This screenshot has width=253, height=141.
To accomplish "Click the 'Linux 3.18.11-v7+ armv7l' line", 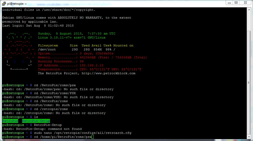I will 72,38.
